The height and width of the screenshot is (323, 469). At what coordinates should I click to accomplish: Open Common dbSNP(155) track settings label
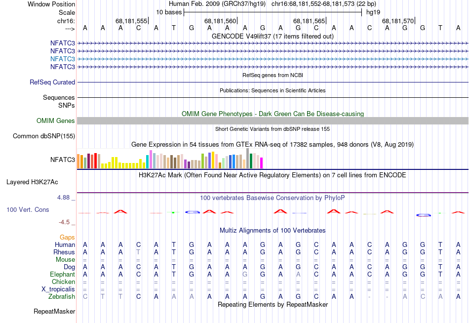[44, 136]
